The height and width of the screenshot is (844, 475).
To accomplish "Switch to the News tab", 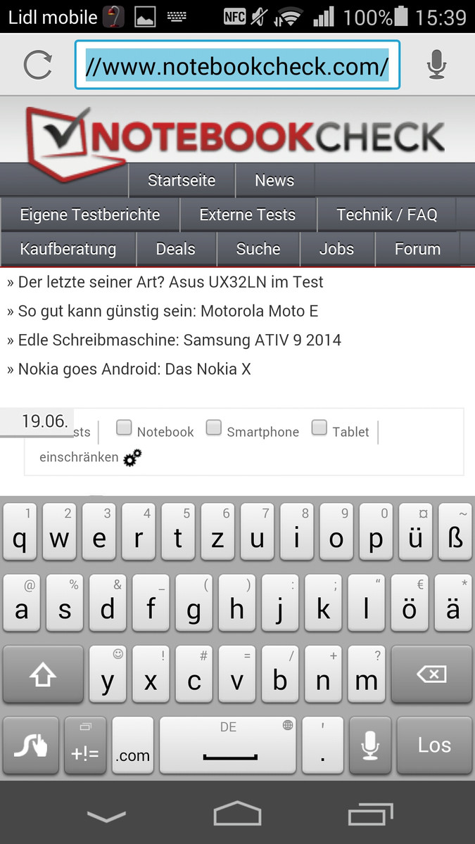I will [x=274, y=181].
